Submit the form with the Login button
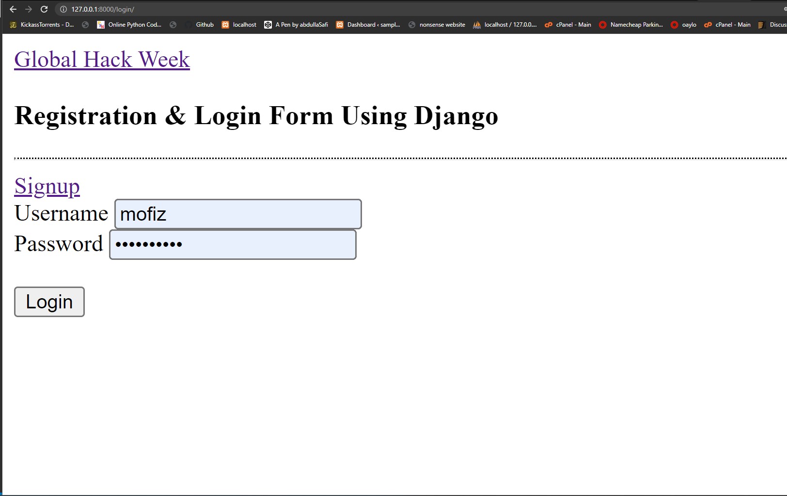Viewport: 787px width, 496px height. pos(49,302)
